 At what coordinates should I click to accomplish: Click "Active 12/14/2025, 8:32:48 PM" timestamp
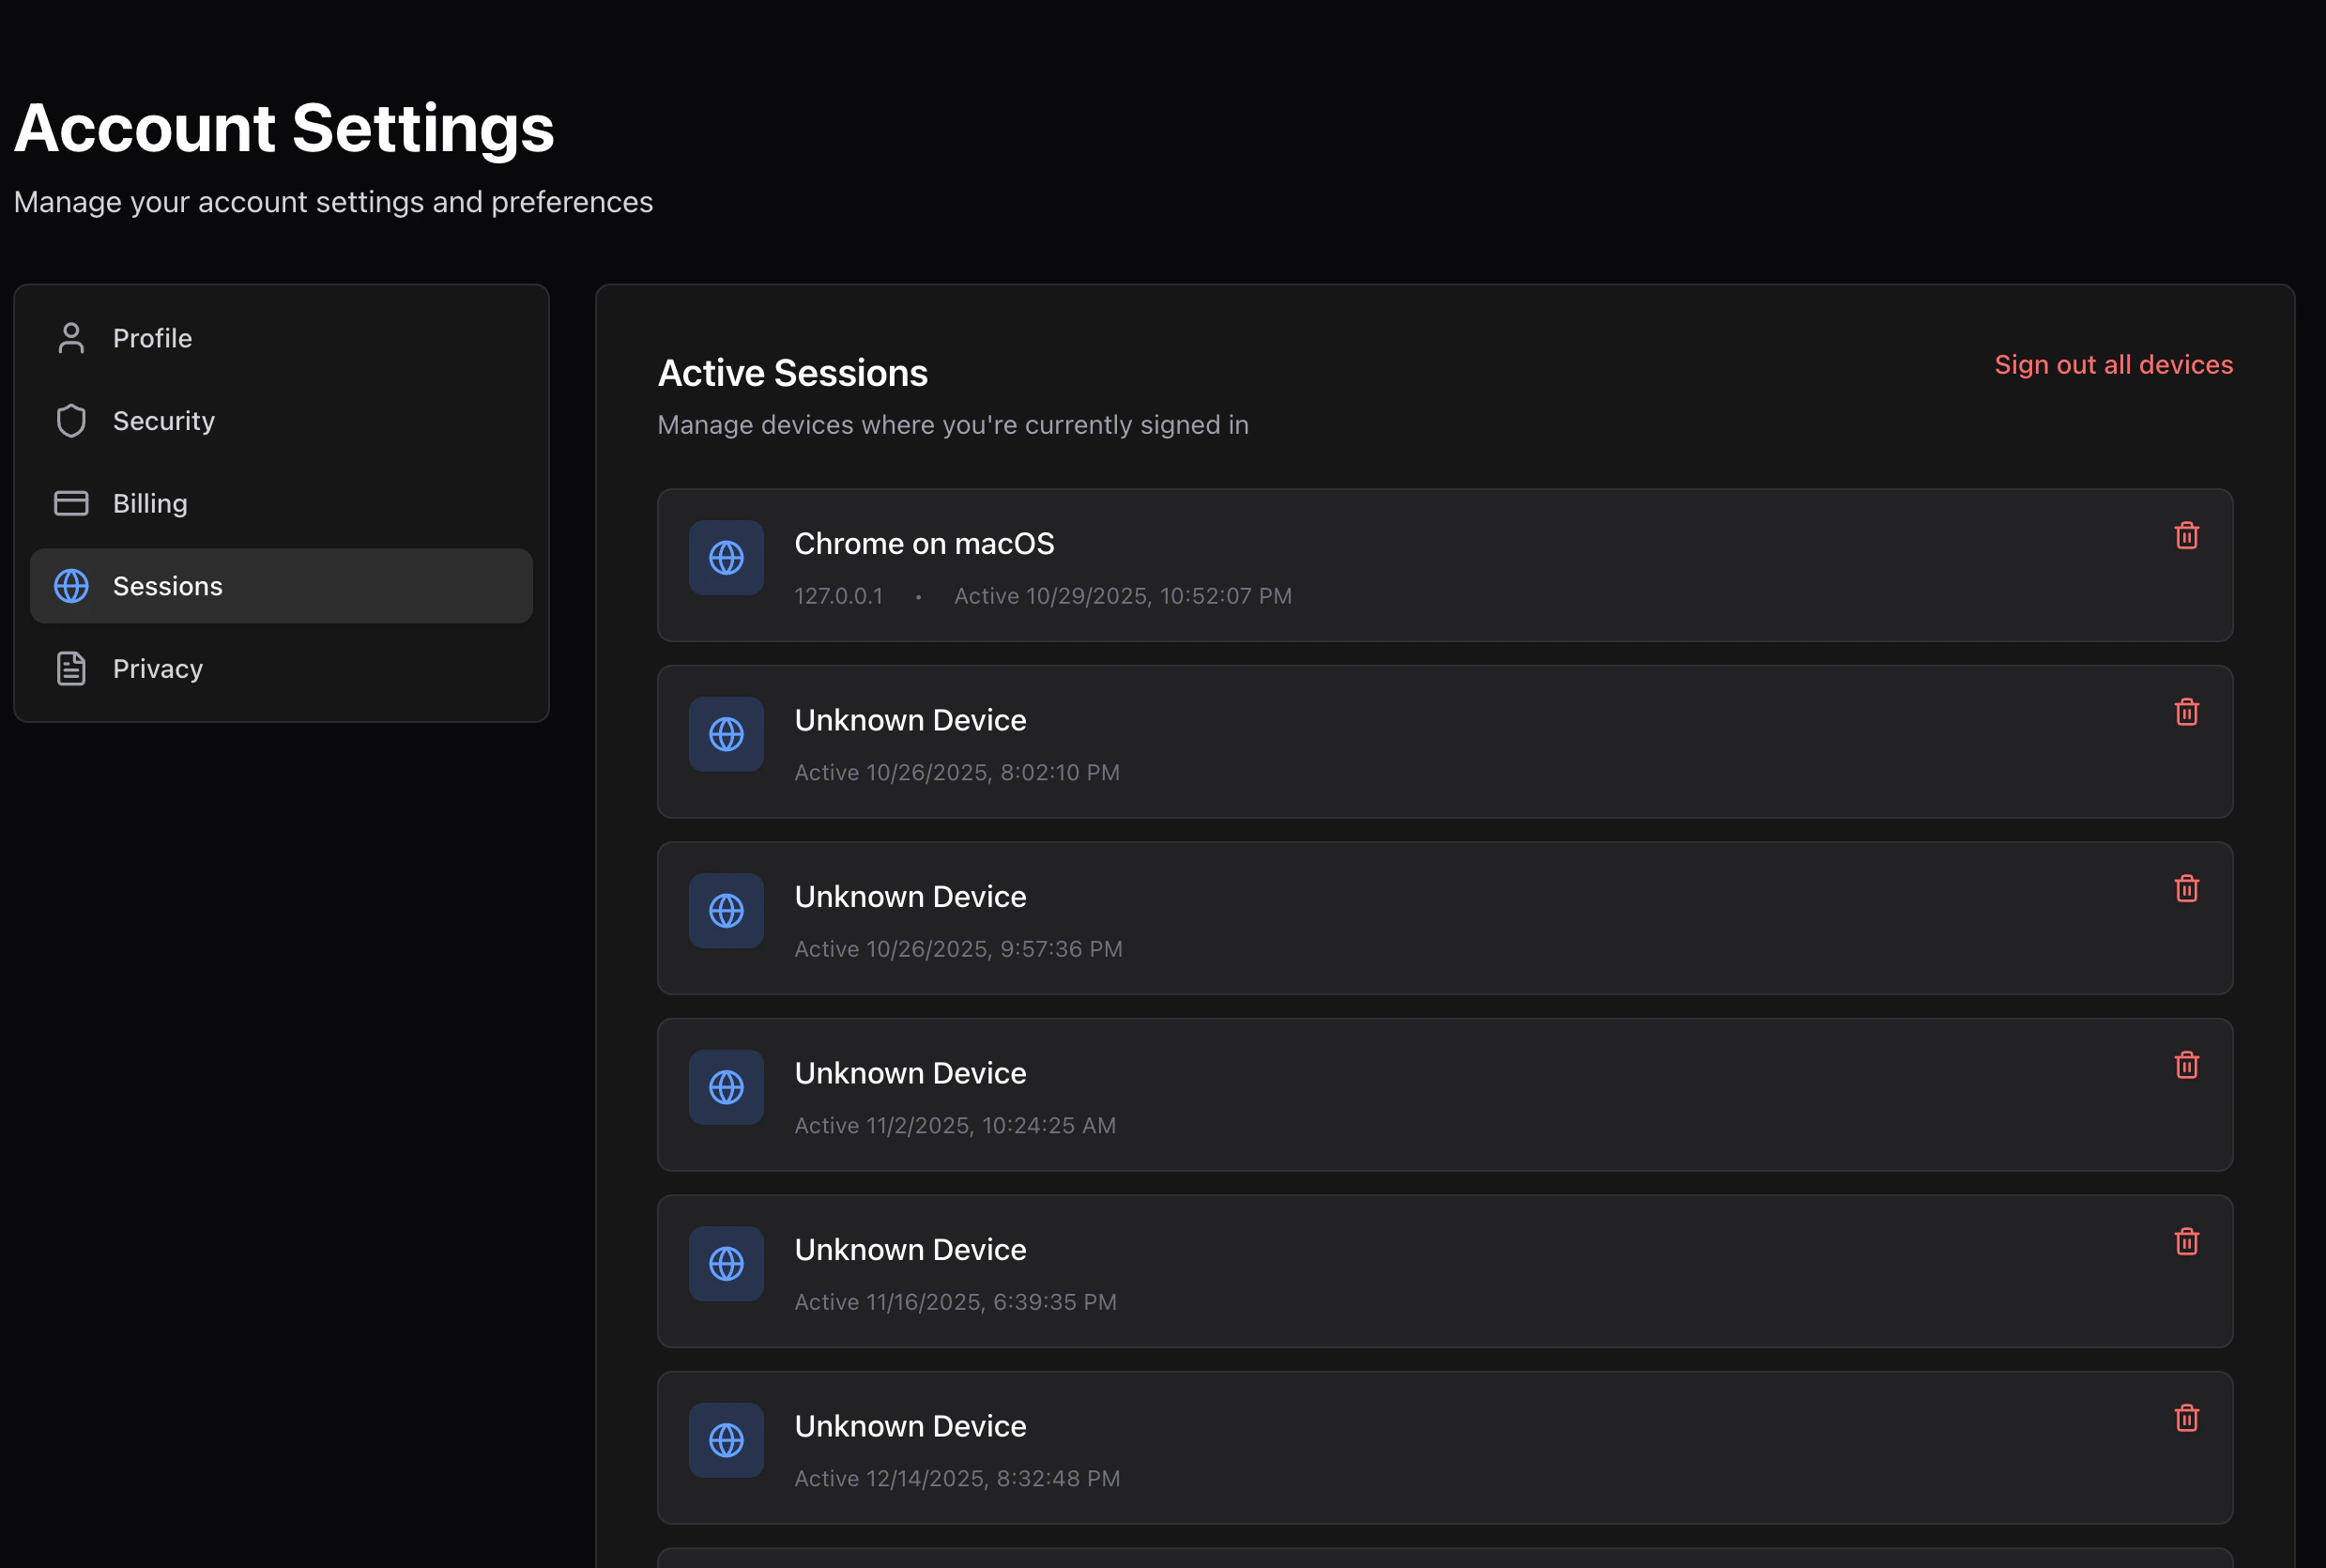957,1478
